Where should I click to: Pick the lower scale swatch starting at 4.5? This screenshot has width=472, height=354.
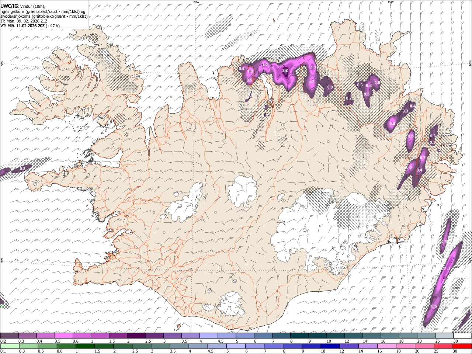click(217, 346)
